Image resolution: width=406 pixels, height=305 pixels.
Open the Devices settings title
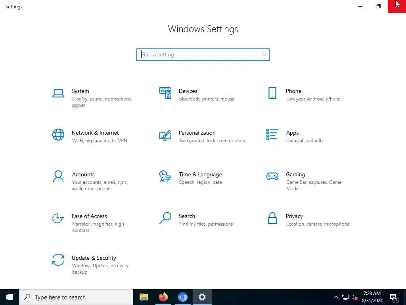pyautogui.click(x=188, y=91)
